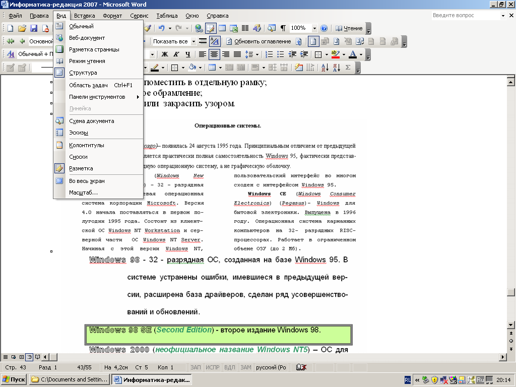This screenshot has height=387, width=516.
Task: Click the shading paint bucket color
Action: (192, 68)
